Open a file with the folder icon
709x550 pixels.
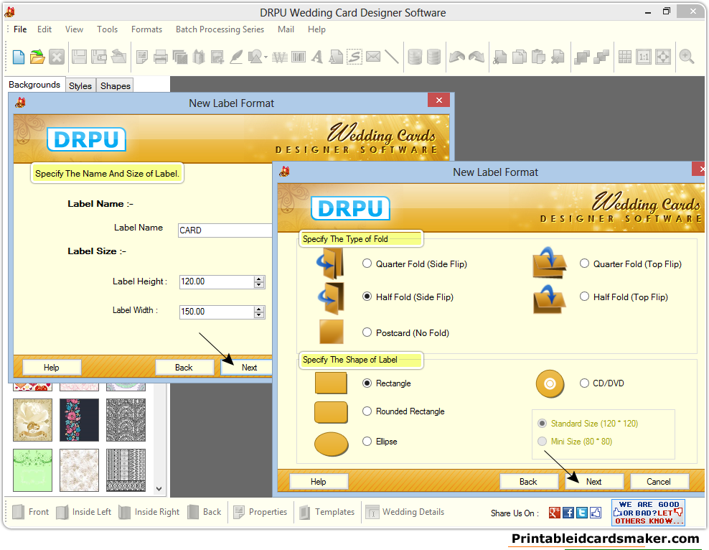pyautogui.click(x=37, y=57)
